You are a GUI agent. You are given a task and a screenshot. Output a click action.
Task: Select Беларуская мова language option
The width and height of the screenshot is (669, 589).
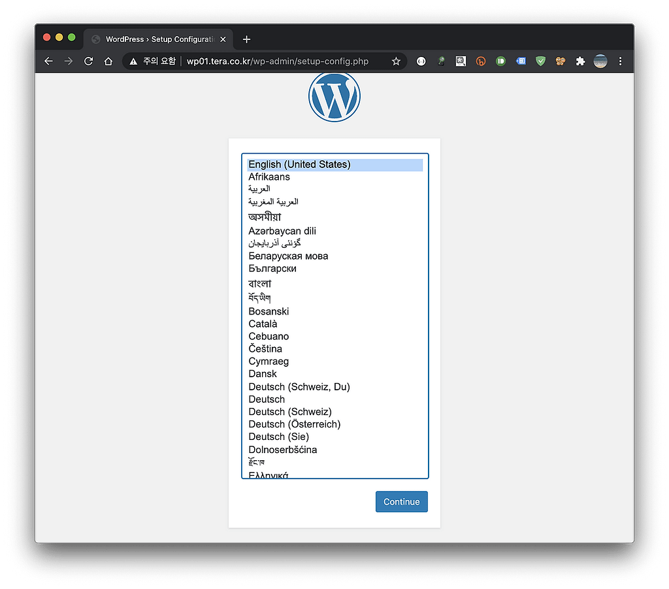335,256
